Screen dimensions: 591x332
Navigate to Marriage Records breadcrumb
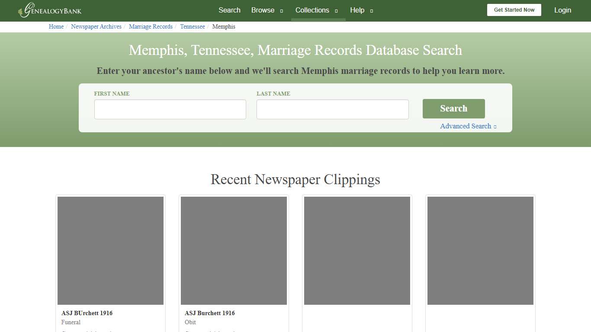pos(151,26)
